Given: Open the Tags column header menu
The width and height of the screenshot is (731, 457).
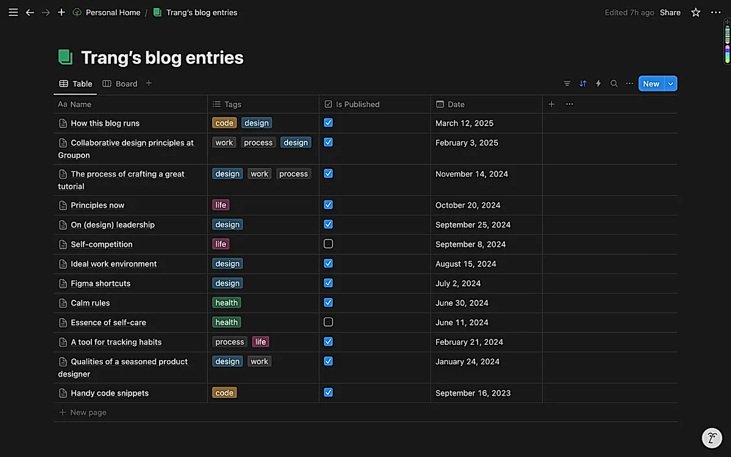Looking at the screenshot, I should click(x=263, y=104).
